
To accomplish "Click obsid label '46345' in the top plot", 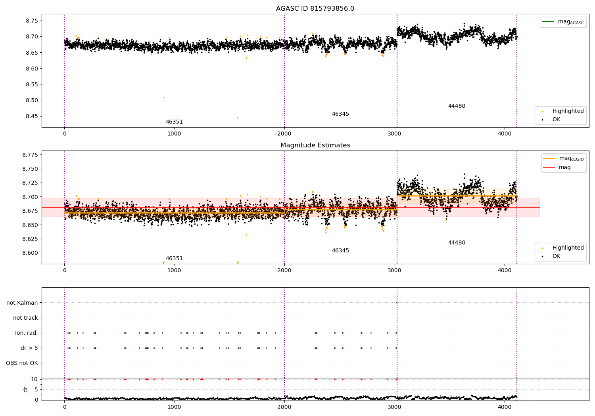I will (x=340, y=114).
